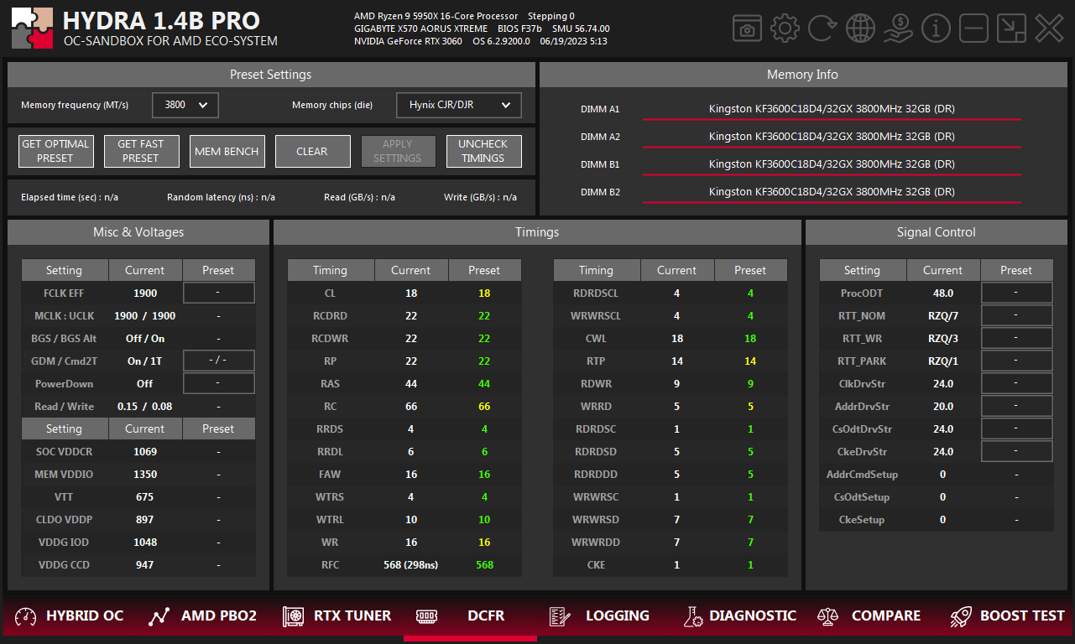Click the ProcODT current value 48.0

coord(942,293)
